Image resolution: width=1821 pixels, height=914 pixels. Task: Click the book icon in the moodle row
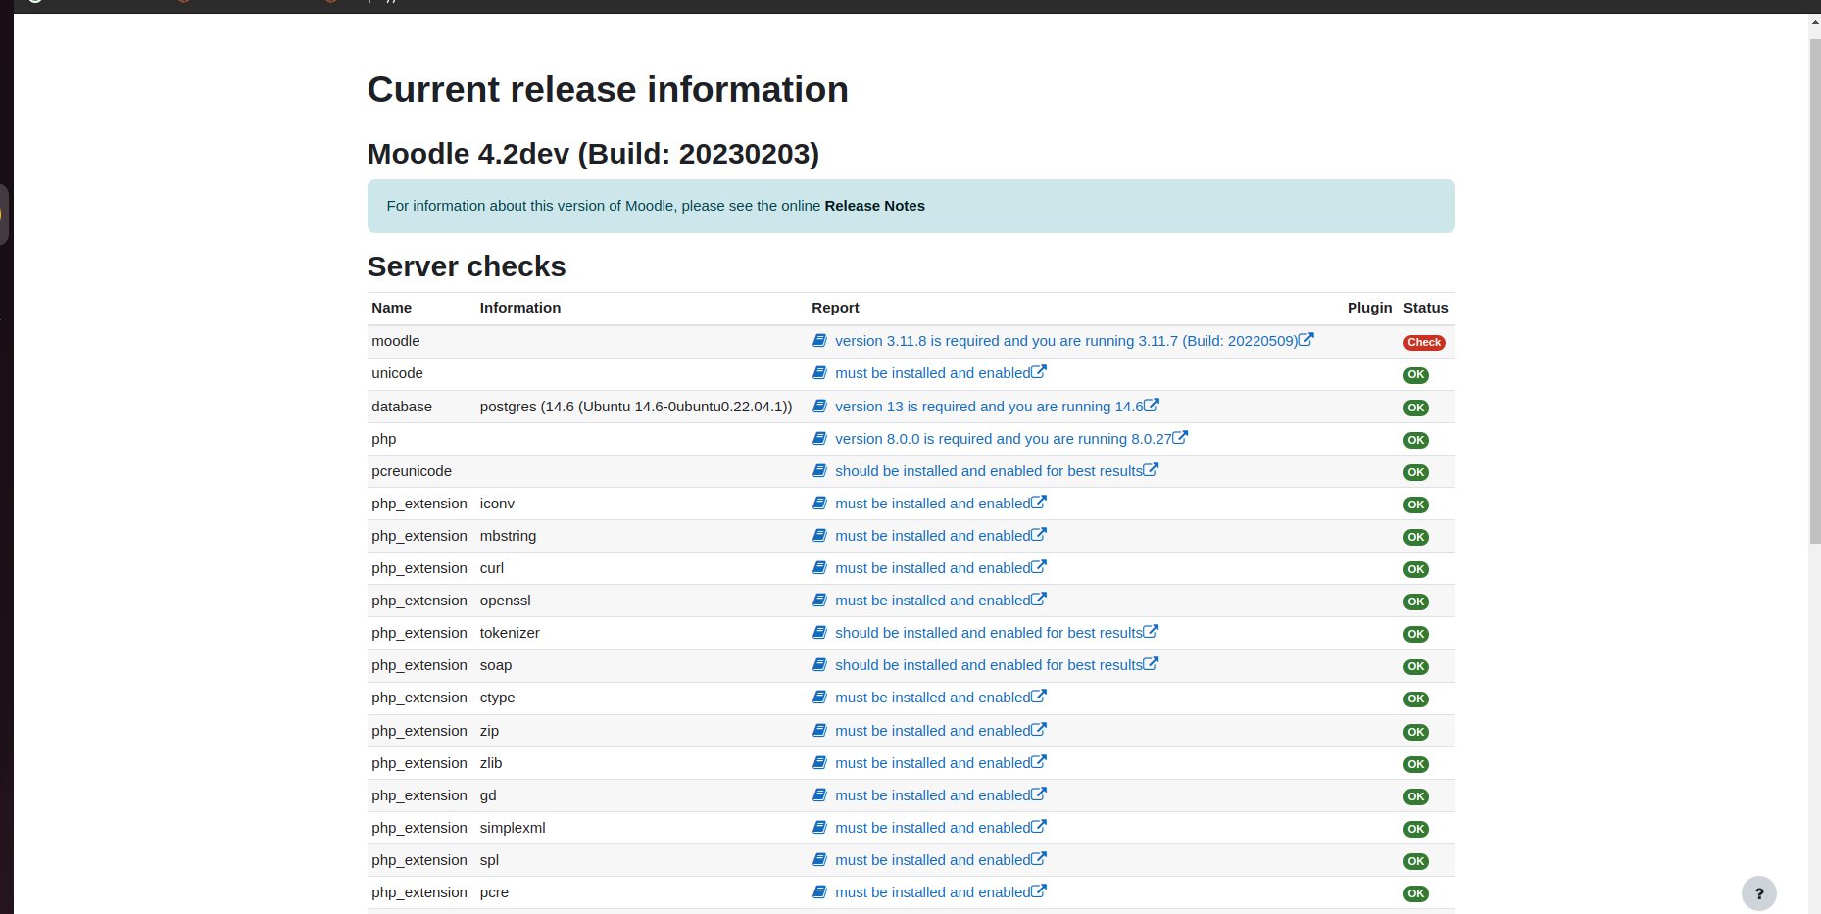819,340
